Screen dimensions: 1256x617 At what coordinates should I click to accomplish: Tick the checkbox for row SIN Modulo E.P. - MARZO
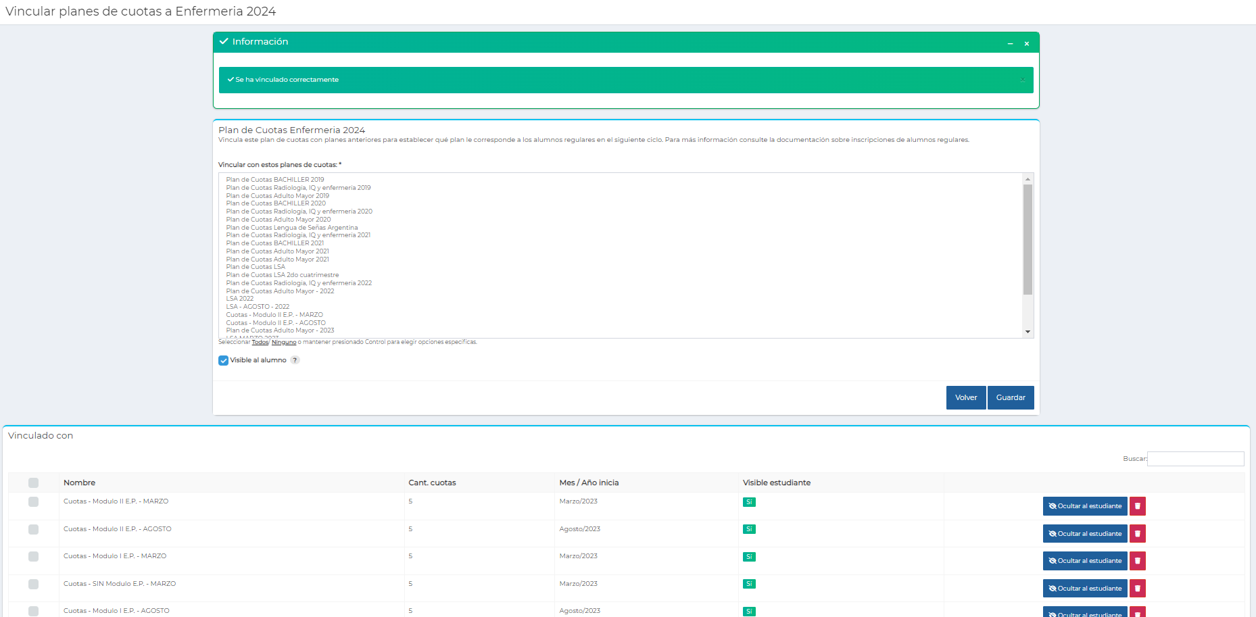tap(33, 584)
